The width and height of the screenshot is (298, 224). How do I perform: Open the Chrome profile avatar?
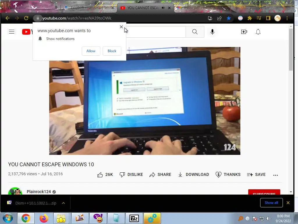click(x=277, y=18)
